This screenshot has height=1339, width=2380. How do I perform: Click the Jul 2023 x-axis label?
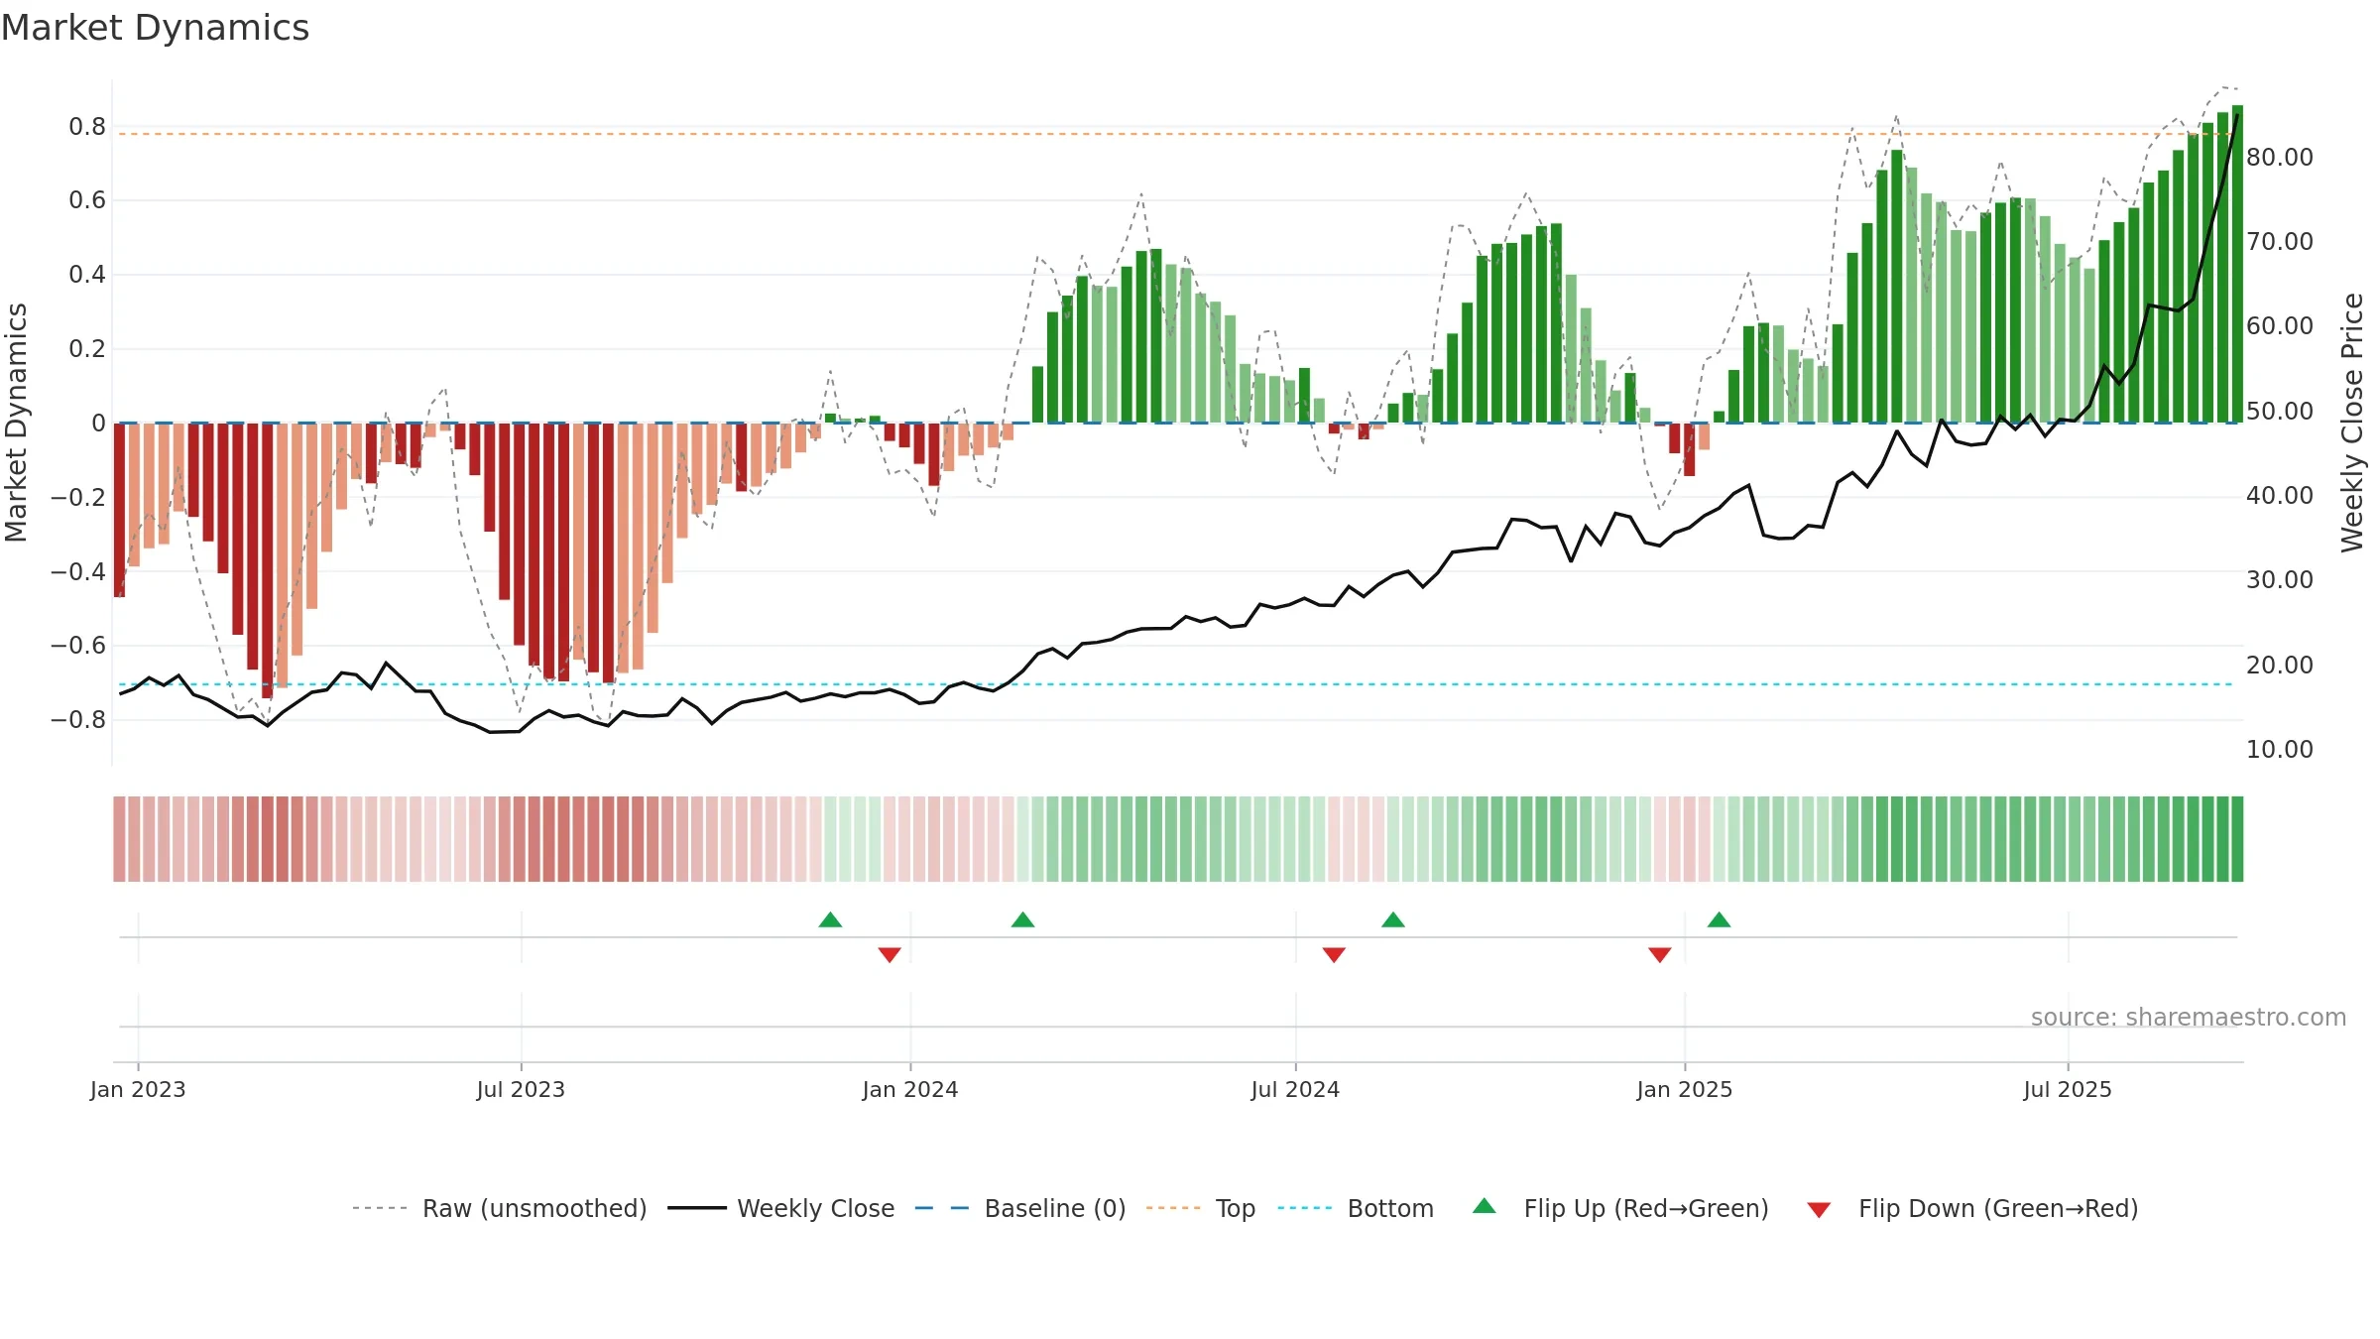coord(521,1089)
